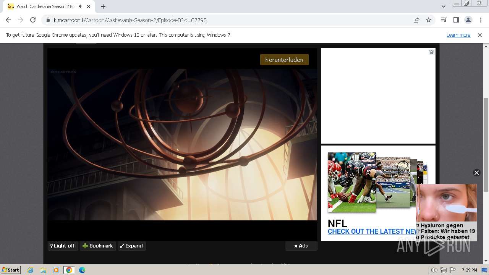Close the Castlevania tab
This screenshot has width=489, height=275.
point(89,6)
